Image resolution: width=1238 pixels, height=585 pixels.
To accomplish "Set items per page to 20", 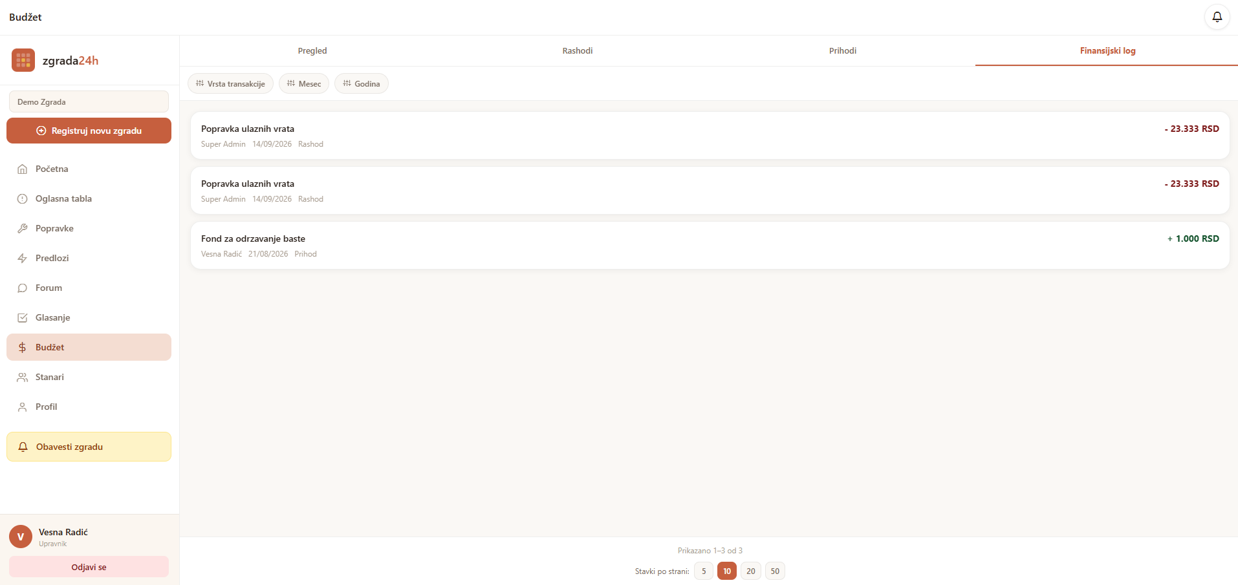I will [751, 571].
